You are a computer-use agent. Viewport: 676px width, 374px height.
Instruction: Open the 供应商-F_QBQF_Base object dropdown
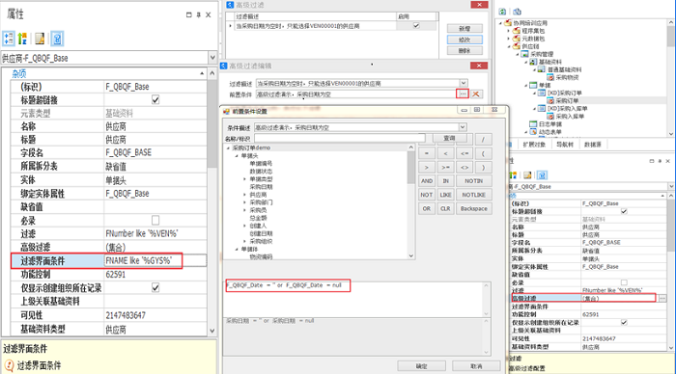[x=212, y=58]
